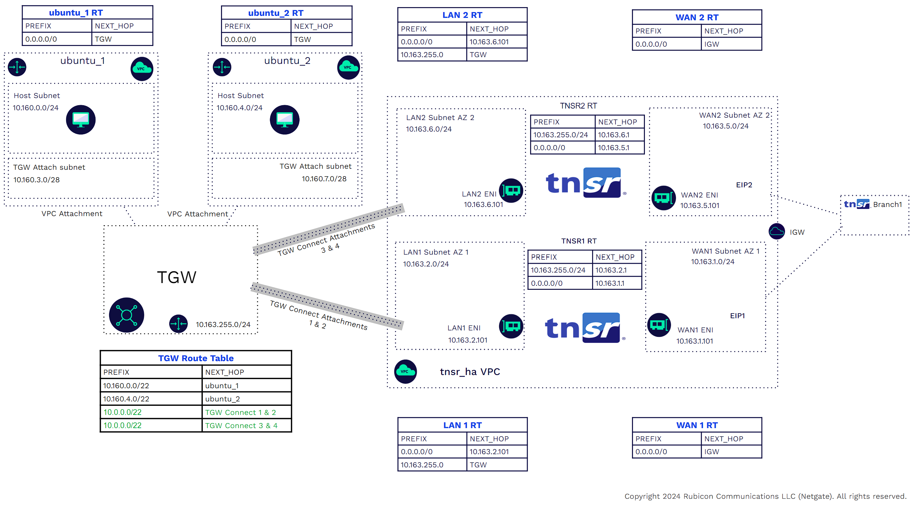Click the LAN 2 RT table header
The width and height of the screenshot is (914, 512).
tap(462, 15)
